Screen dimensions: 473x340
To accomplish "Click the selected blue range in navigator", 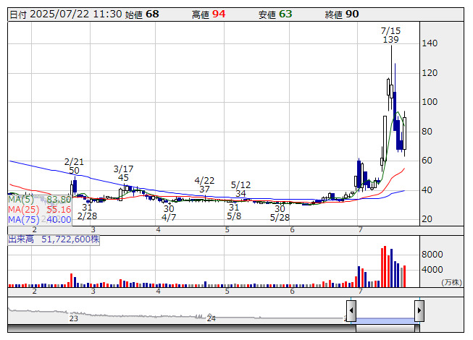I will coord(385,319).
